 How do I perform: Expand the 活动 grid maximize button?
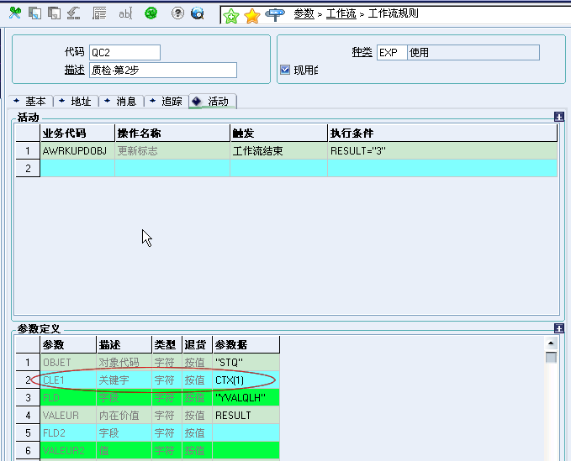pyautogui.click(x=558, y=117)
